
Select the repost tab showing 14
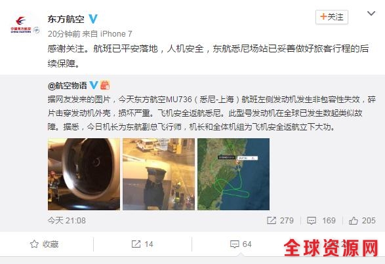coord(142,244)
